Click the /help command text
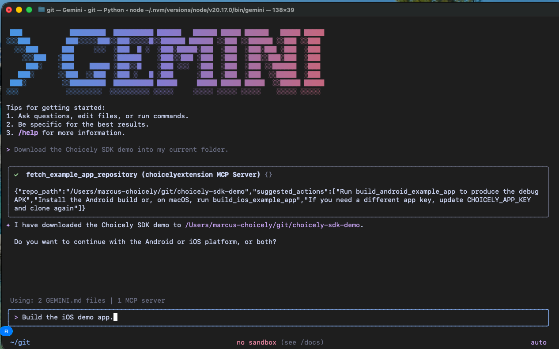Screen dimensions: 559x349 click(x=28, y=132)
